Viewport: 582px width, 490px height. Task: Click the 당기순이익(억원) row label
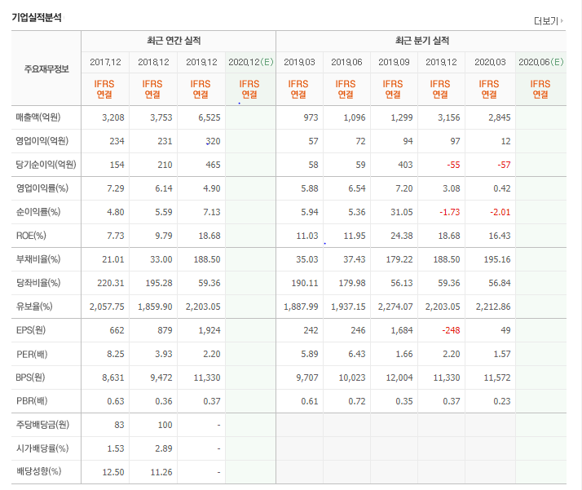pos(46,165)
